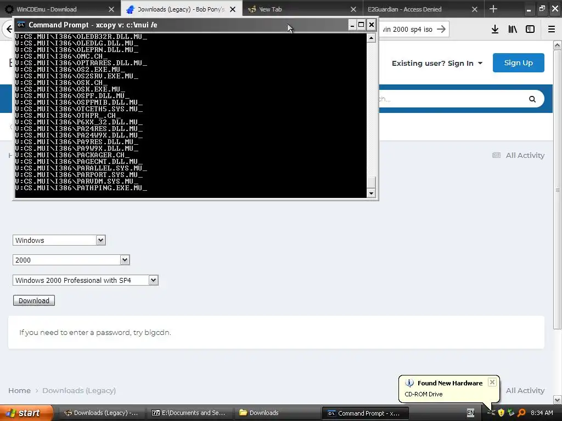Click the Command Prompt scroll up arrow
Screen dimensions: 562x421
371,38
